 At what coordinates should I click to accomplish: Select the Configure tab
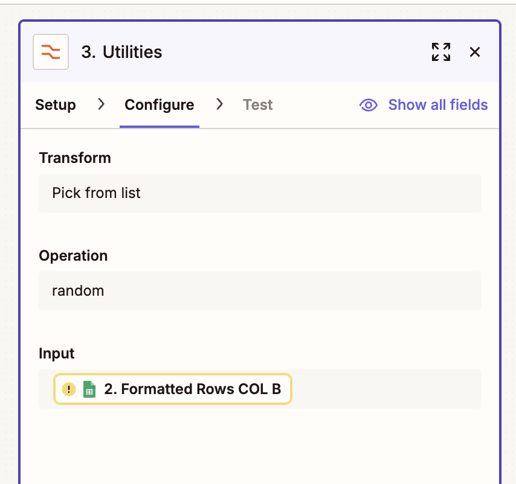click(x=159, y=105)
